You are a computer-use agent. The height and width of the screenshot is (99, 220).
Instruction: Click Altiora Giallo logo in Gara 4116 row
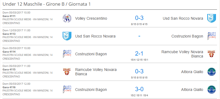(211, 90)
